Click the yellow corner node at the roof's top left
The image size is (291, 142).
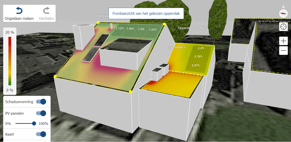(x=98, y=22)
